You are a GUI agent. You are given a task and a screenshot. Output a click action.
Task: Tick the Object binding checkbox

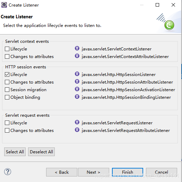7,97
